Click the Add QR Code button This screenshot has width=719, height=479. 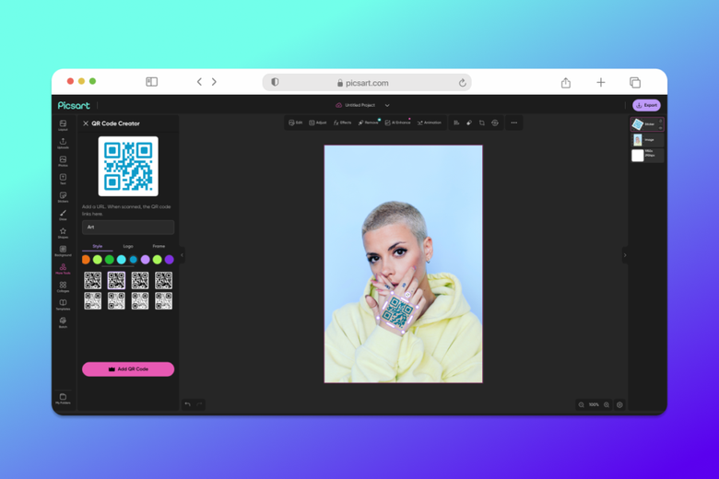[x=128, y=369]
